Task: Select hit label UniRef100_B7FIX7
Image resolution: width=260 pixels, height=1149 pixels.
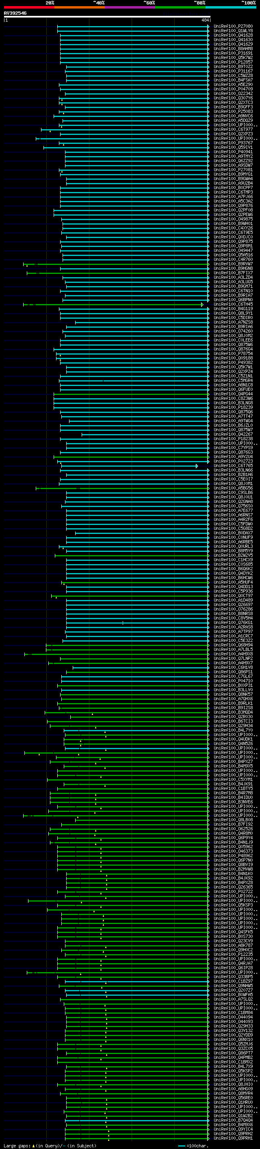Action: tap(233, 273)
